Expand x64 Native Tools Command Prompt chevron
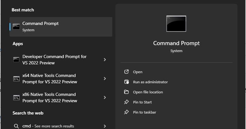246x129 pixels. point(105,79)
